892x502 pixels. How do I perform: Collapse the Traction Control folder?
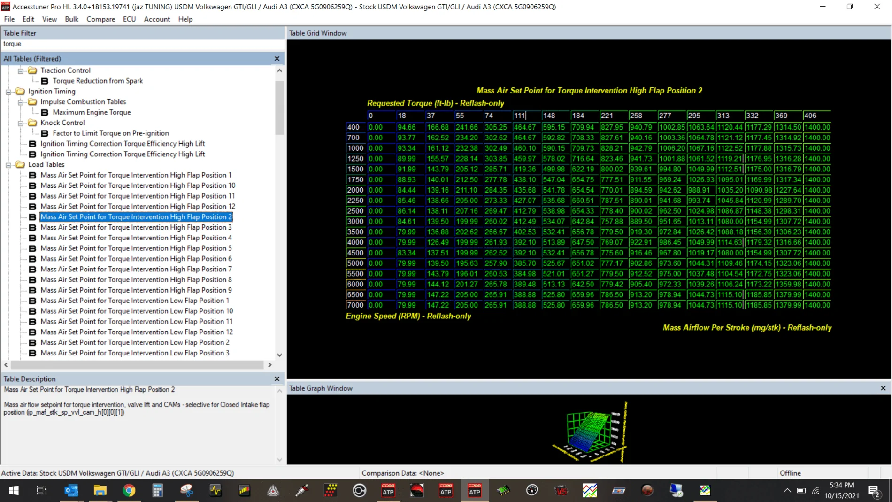21,70
